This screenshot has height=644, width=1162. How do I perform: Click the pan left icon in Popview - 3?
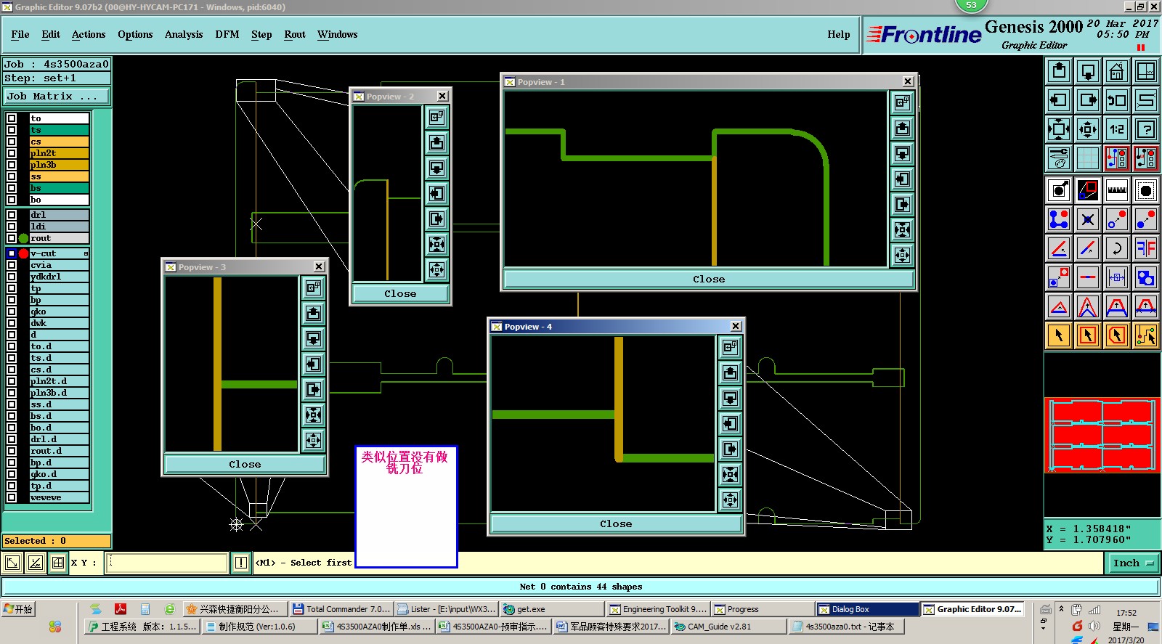click(x=313, y=364)
